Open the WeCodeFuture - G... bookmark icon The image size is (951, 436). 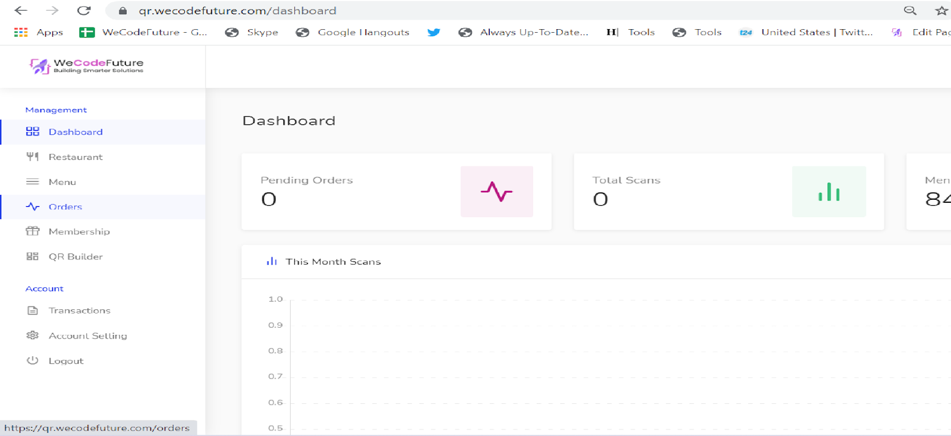[x=87, y=32]
